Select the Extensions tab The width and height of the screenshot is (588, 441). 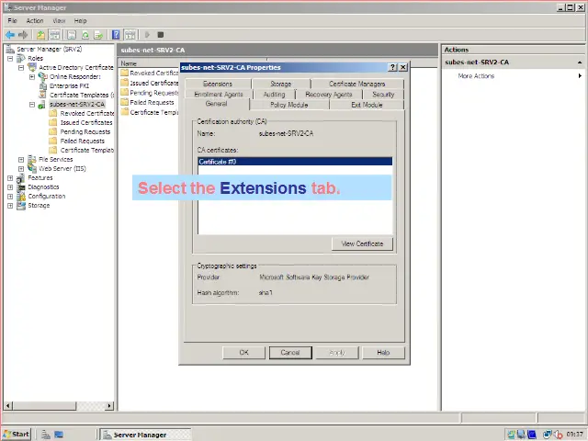(218, 84)
